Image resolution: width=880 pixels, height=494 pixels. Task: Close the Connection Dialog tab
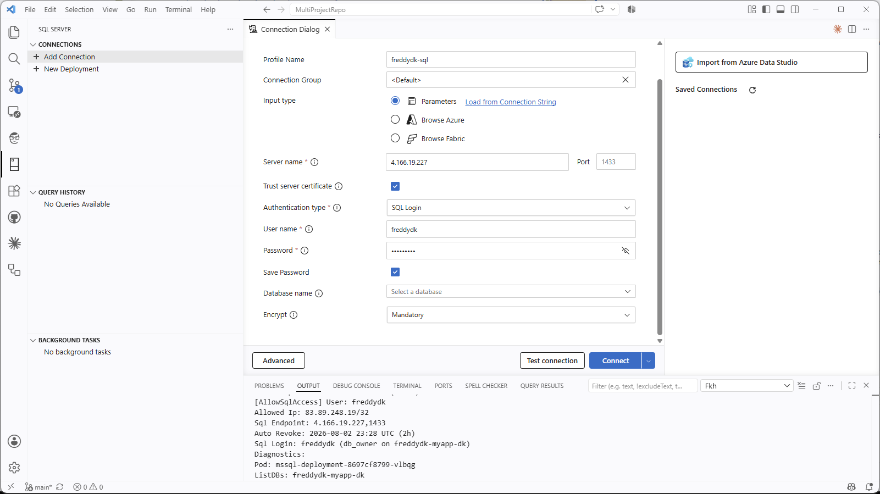327,29
